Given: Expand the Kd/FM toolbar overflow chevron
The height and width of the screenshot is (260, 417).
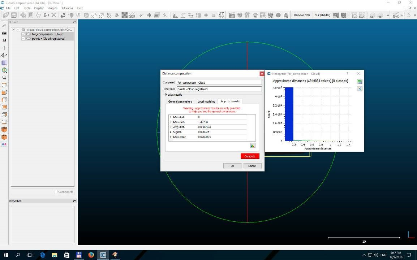Looking at the screenshot, I should click(387, 15).
